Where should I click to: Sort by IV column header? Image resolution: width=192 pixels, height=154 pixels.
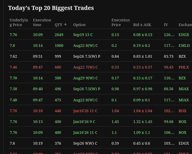tap(166, 25)
